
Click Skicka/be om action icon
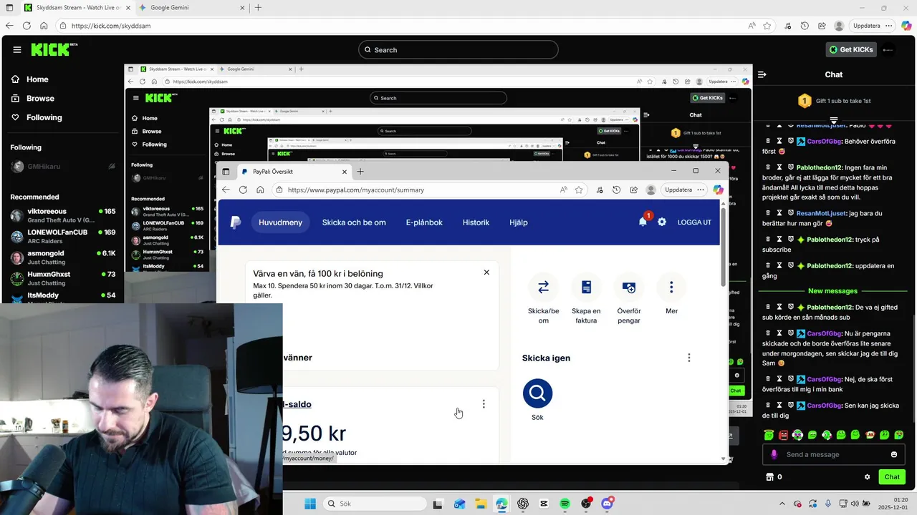(543, 287)
